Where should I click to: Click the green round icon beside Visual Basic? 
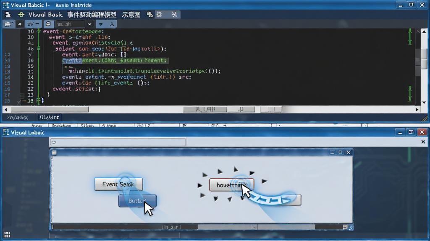tap(21, 15)
